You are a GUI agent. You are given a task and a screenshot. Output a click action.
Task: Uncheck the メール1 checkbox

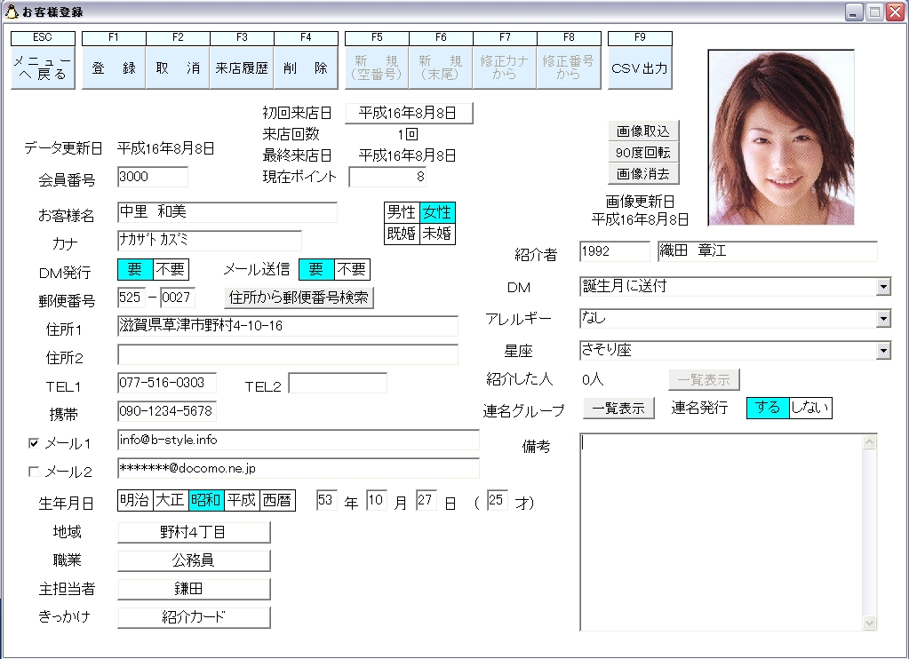pos(34,443)
